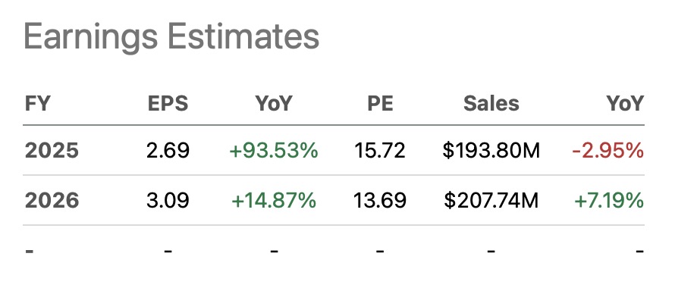
Task: Click the Earnings Estimates heading
Action: pos(171,38)
